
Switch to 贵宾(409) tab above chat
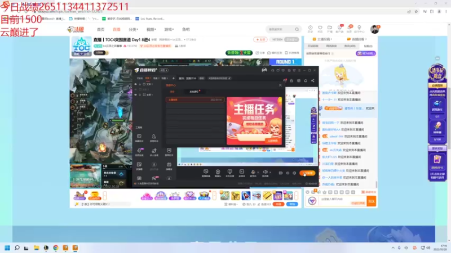coord(350,46)
